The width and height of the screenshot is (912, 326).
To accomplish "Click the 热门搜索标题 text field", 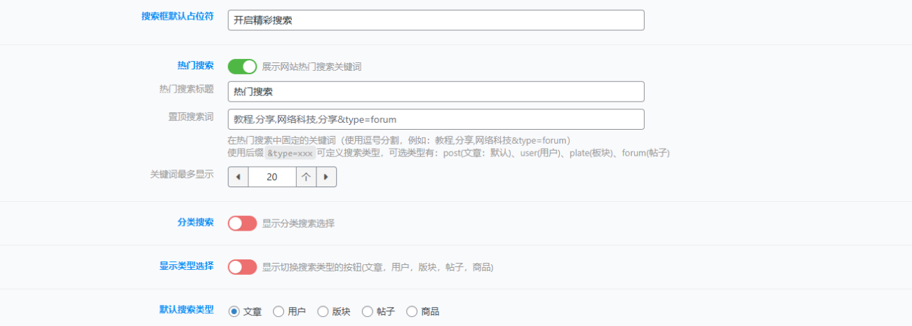I will pos(436,92).
